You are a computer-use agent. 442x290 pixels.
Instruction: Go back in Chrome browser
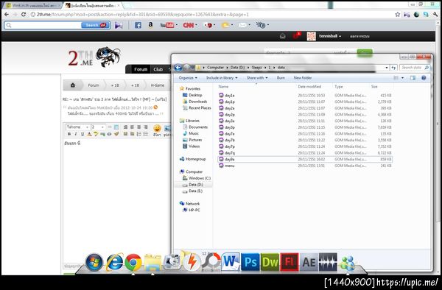[x=7, y=15]
